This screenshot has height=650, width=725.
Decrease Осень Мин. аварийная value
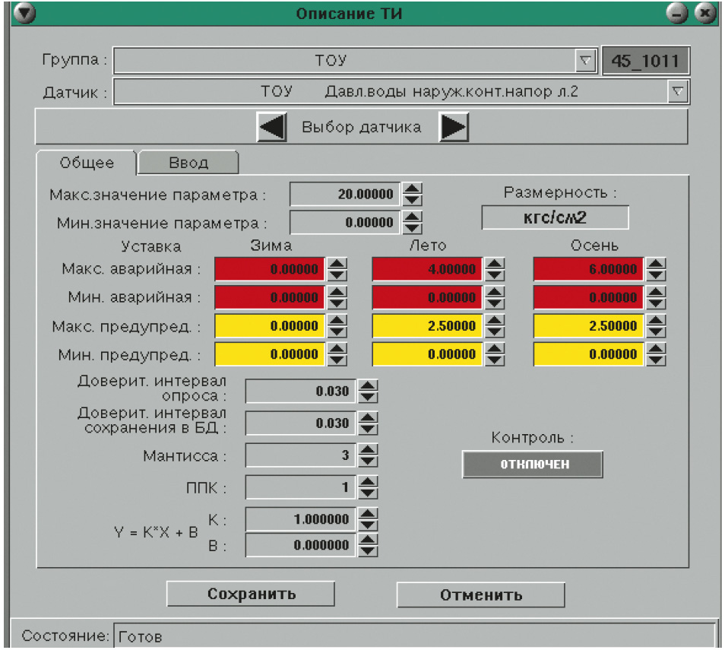click(656, 303)
